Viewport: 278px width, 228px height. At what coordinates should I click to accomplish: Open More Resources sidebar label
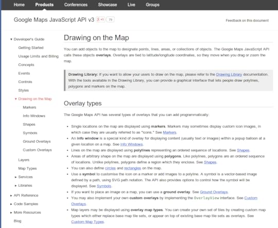pyautogui.click(x=27, y=212)
